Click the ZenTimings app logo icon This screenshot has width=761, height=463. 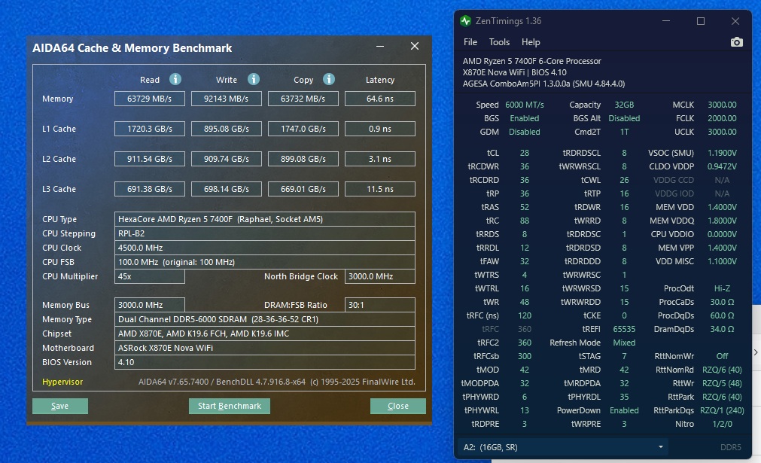click(465, 21)
